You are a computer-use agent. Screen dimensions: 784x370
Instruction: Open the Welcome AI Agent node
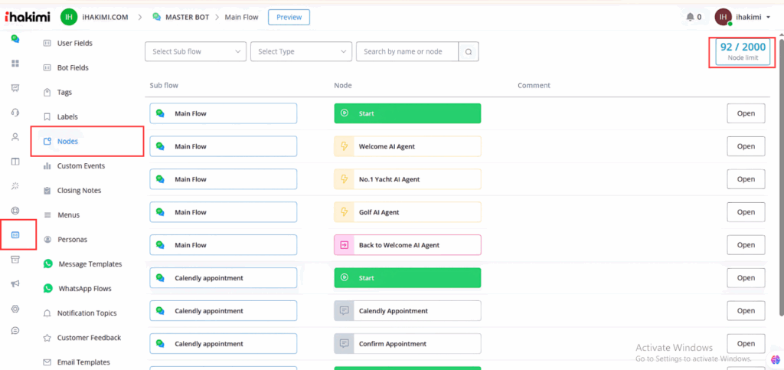[407, 146]
